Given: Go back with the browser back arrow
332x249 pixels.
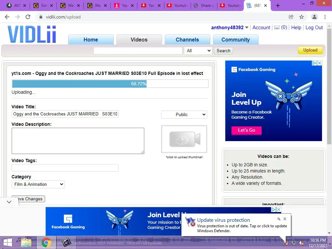Looking at the screenshot, I should click(7, 17).
